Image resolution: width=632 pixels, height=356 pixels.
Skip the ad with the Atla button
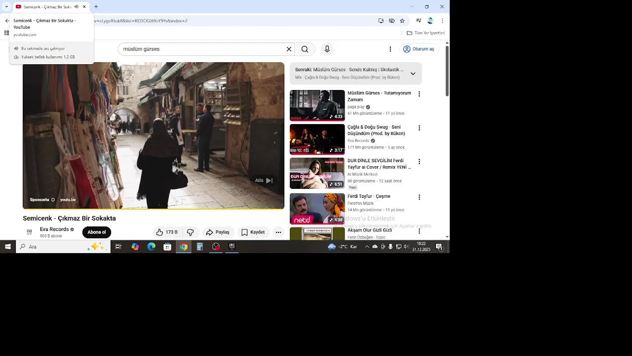(x=264, y=180)
